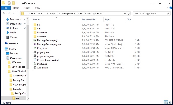Screen dimensions: 173x105
Task: Open dropdown chevron after src breadcrumb
Action: coord(85,13)
